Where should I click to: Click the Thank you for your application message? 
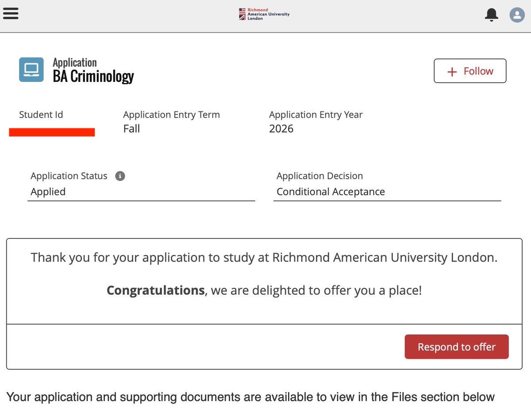click(264, 257)
